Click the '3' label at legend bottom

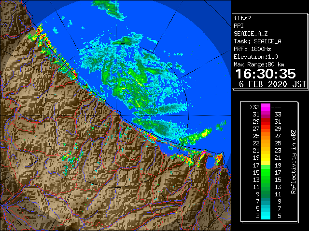258,216
